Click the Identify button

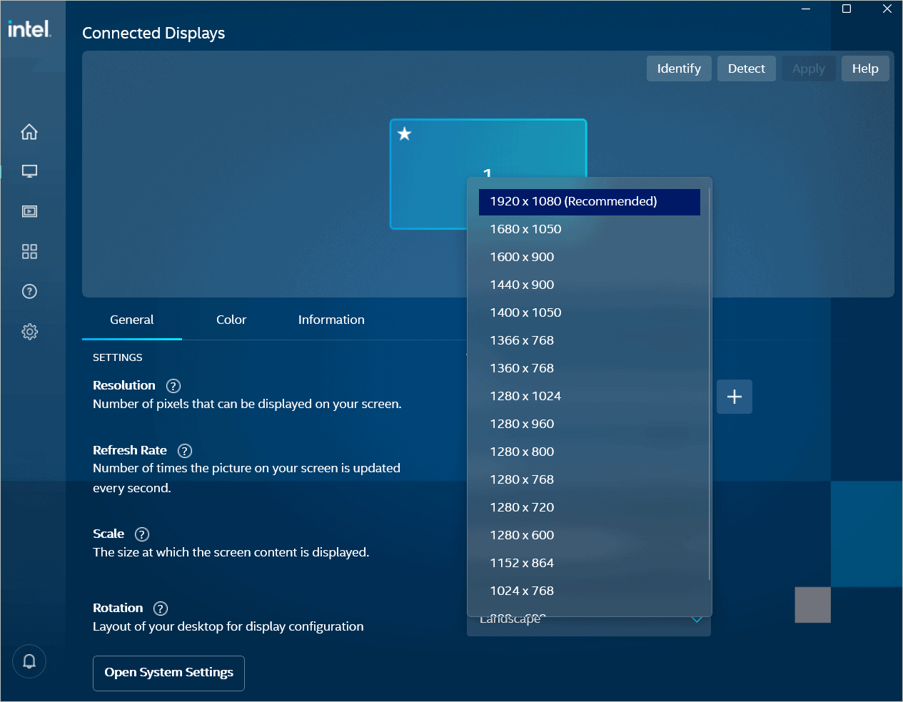(x=678, y=68)
